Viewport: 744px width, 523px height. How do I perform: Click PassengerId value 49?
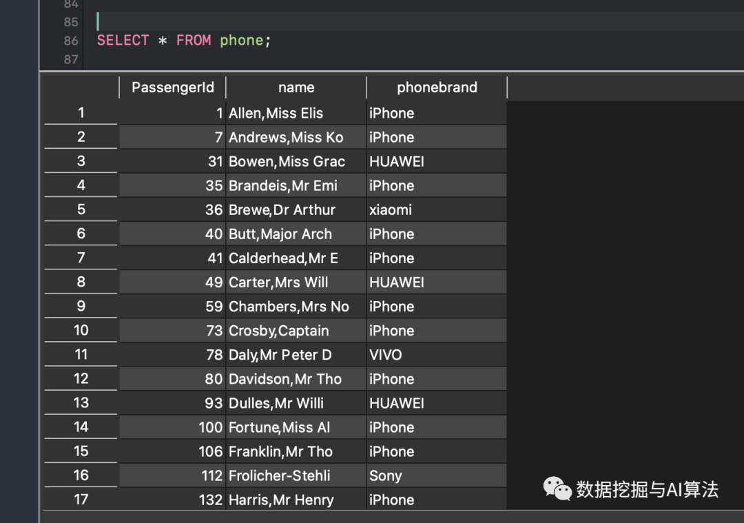173,283
